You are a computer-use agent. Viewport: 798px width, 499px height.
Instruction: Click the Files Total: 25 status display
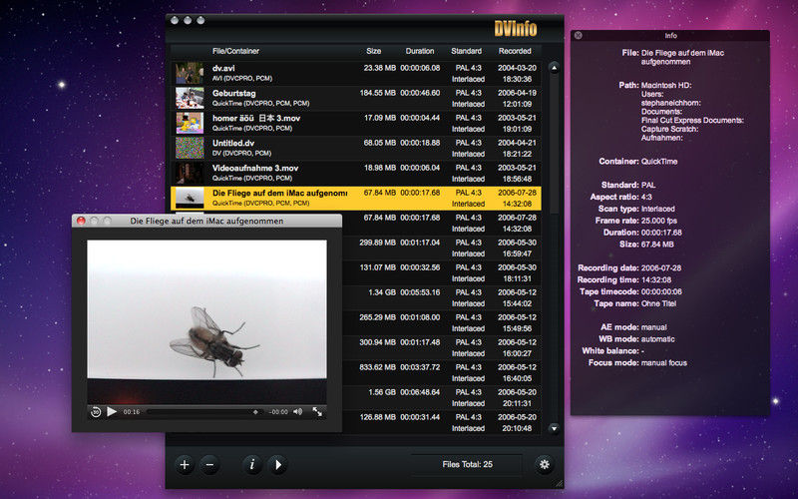(467, 464)
